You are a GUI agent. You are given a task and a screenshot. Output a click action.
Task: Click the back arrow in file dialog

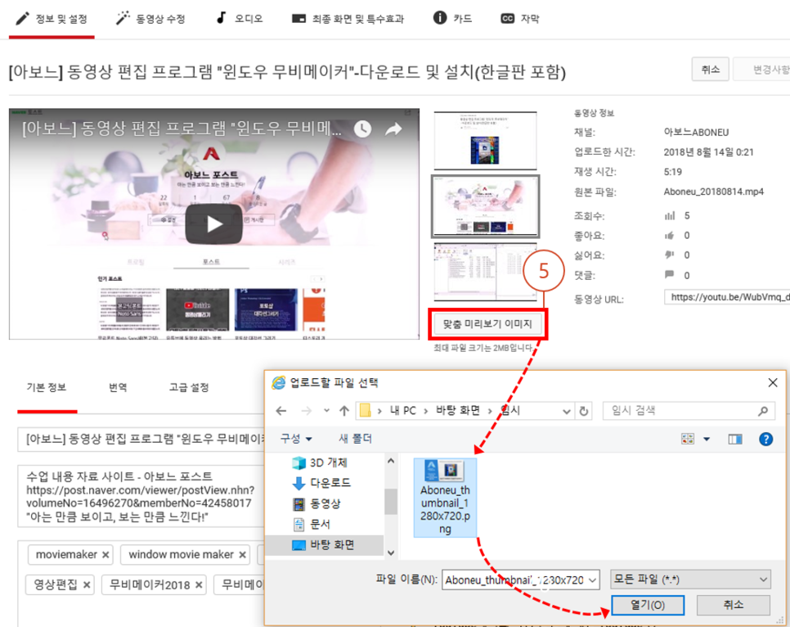tap(281, 411)
